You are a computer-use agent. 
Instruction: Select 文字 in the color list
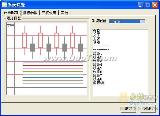point(96,35)
